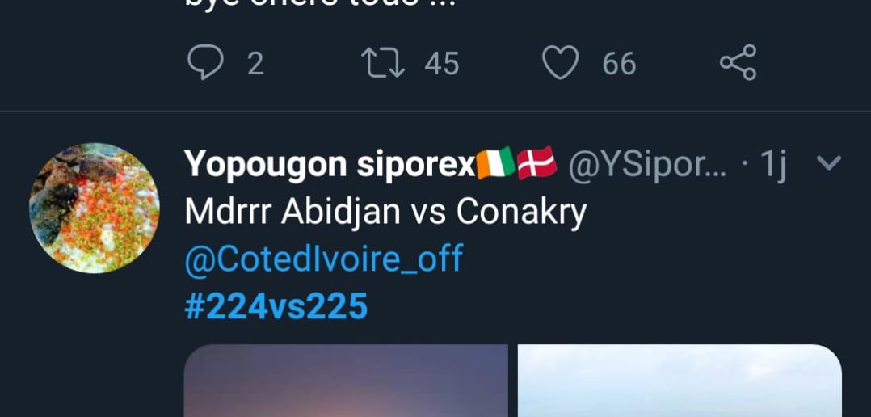The image size is (871, 417).
Task: Click the Denmark flag emoji
Action: pyautogui.click(x=536, y=163)
